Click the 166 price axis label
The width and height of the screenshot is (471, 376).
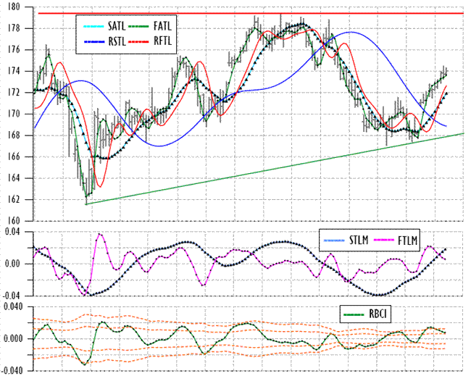[x=12, y=156]
